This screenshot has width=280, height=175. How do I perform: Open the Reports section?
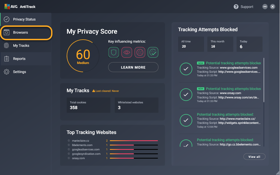(x=26, y=59)
